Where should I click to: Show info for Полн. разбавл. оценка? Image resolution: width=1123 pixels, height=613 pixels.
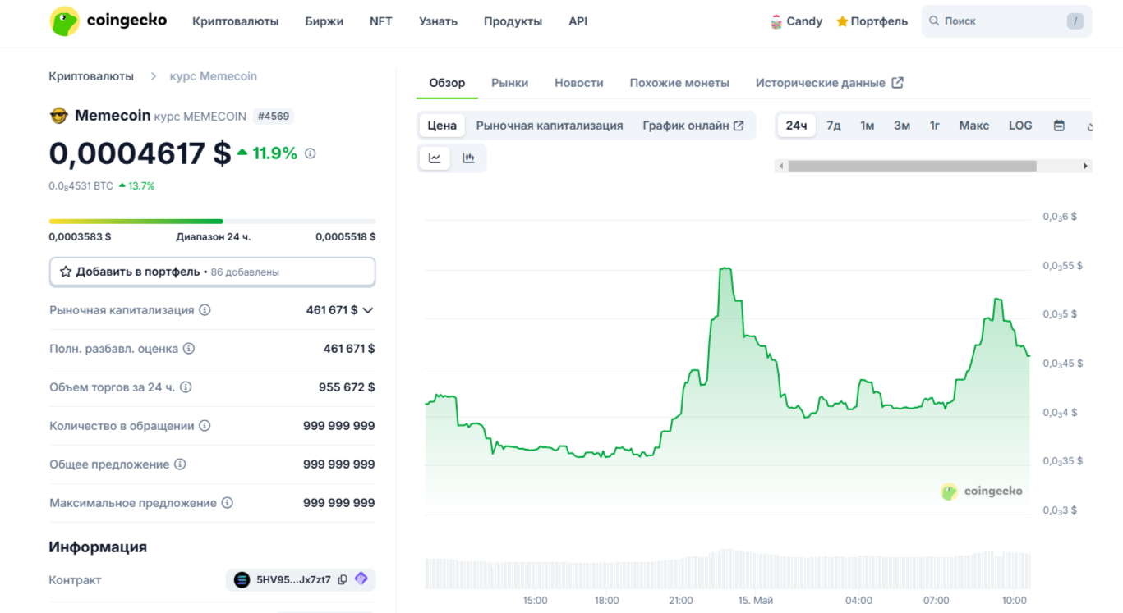(189, 349)
